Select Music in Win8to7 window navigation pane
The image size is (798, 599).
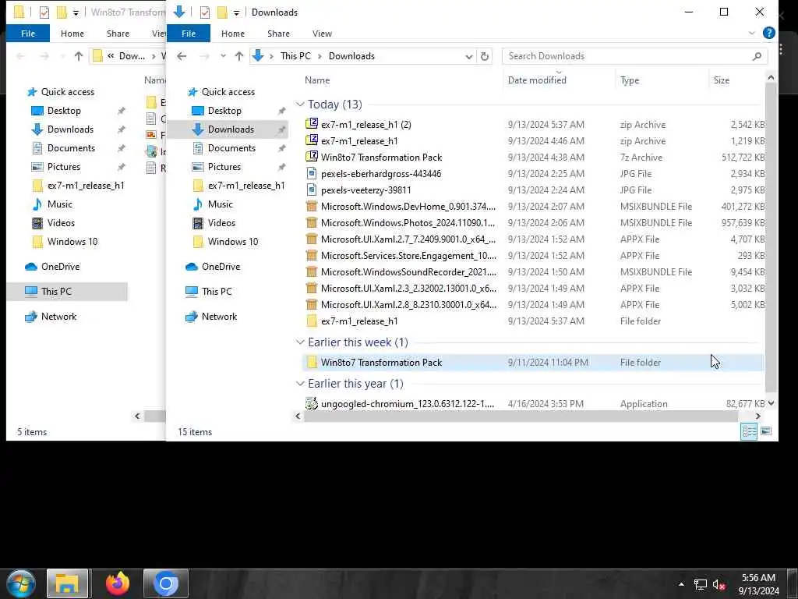pos(59,204)
